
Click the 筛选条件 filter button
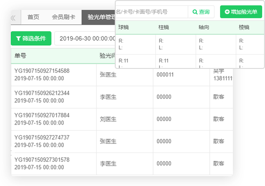31,38
